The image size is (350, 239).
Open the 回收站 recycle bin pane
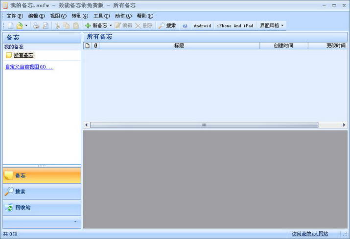[x=42, y=208]
